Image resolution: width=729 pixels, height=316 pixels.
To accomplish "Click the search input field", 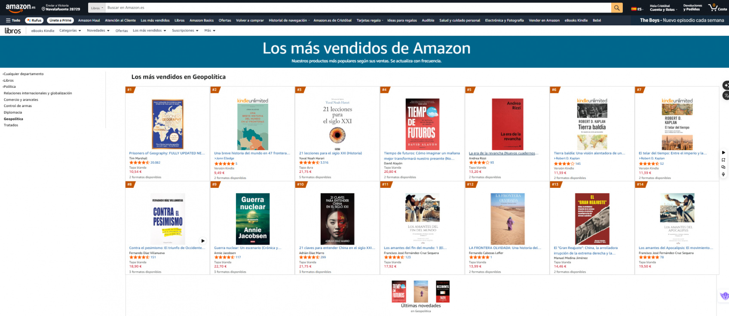I will tap(358, 8).
